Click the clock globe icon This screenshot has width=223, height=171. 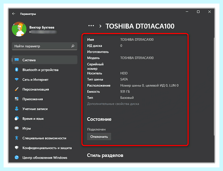(x=17, y=118)
